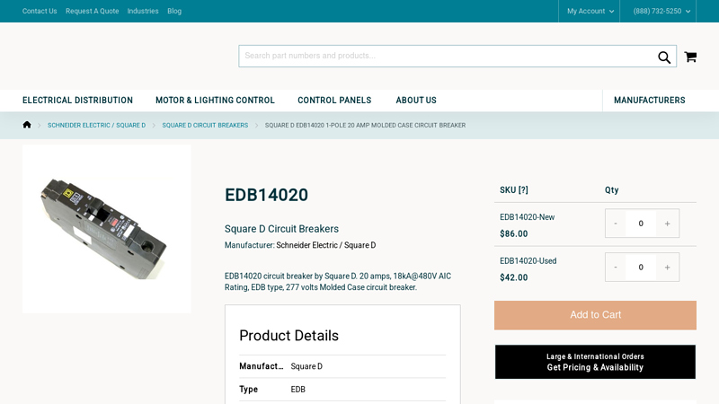The image size is (719, 404).
Task: View the EDB14020 breaker product image
Action: pyautogui.click(x=106, y=229)
